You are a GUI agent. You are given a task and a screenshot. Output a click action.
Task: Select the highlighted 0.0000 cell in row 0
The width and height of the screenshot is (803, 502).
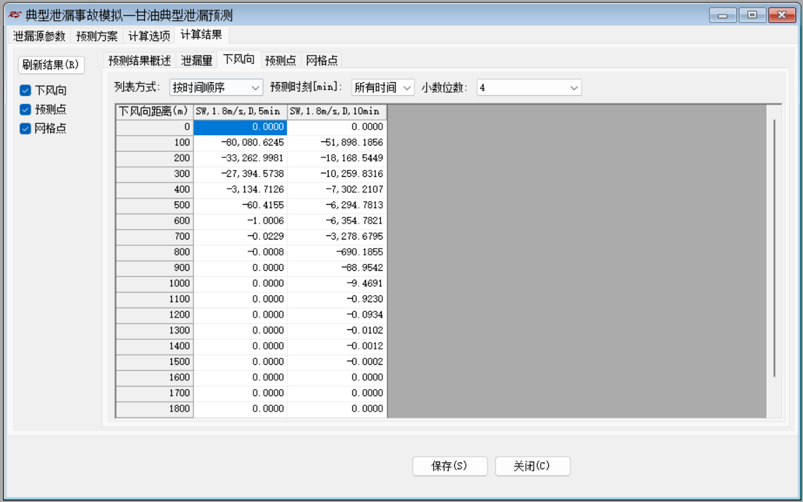pyautogui.click(x=240, y=127)
